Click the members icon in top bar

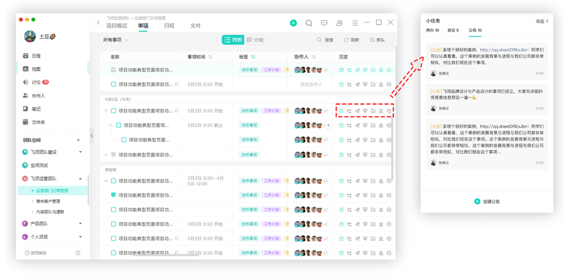(x=340, y=23)
